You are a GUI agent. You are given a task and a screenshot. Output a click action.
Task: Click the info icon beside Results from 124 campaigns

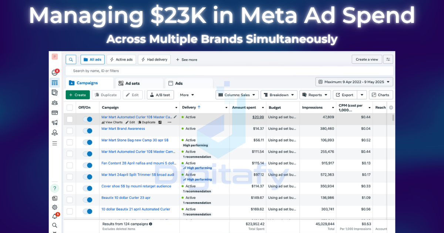click(x=151, y=224)
